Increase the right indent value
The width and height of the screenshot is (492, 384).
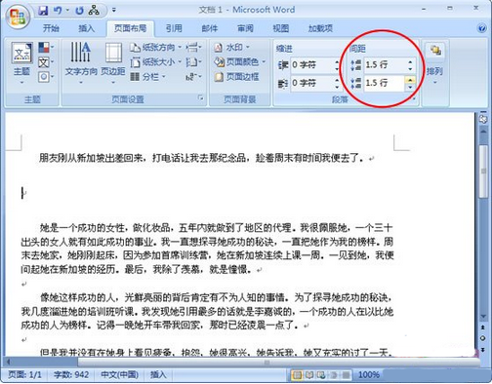click(x=337, y=80)
